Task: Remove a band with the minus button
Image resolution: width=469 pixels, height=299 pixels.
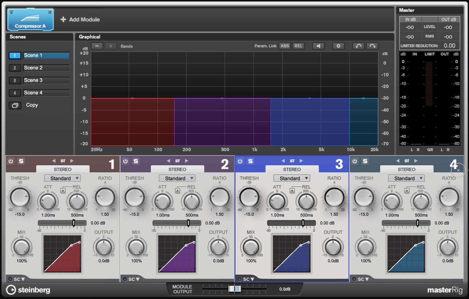Action: [97, 46]
